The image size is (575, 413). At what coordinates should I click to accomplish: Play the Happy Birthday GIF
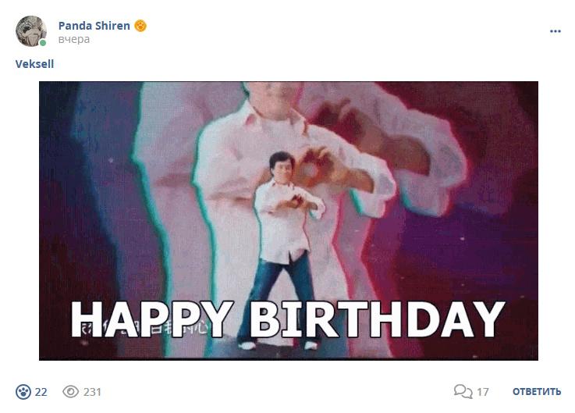[x=289, y=221]
